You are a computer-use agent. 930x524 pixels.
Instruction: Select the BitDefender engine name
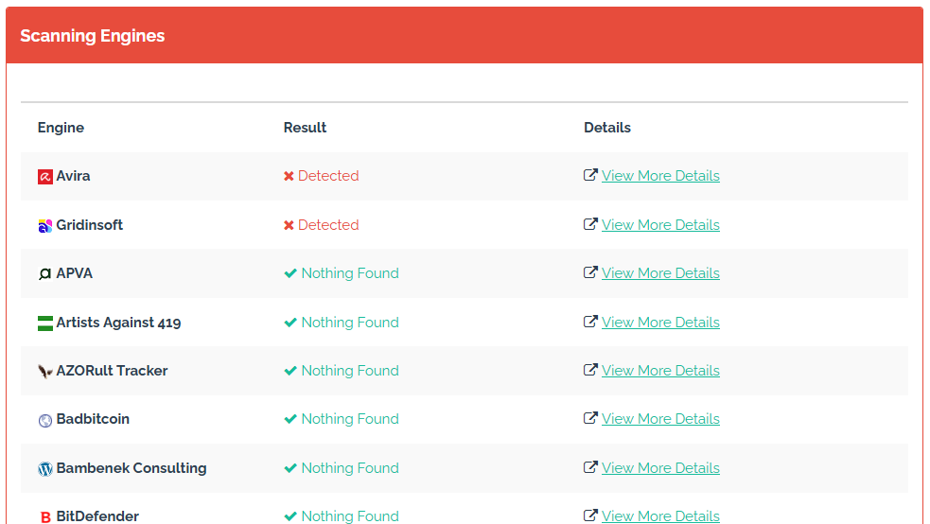coord(97,516)
